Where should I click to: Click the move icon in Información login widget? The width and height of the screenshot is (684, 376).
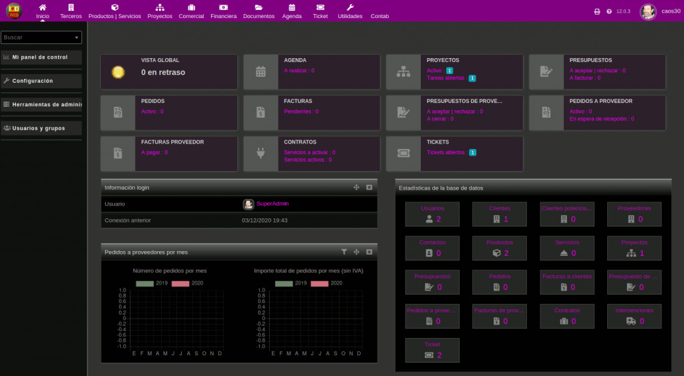(357, 188)
